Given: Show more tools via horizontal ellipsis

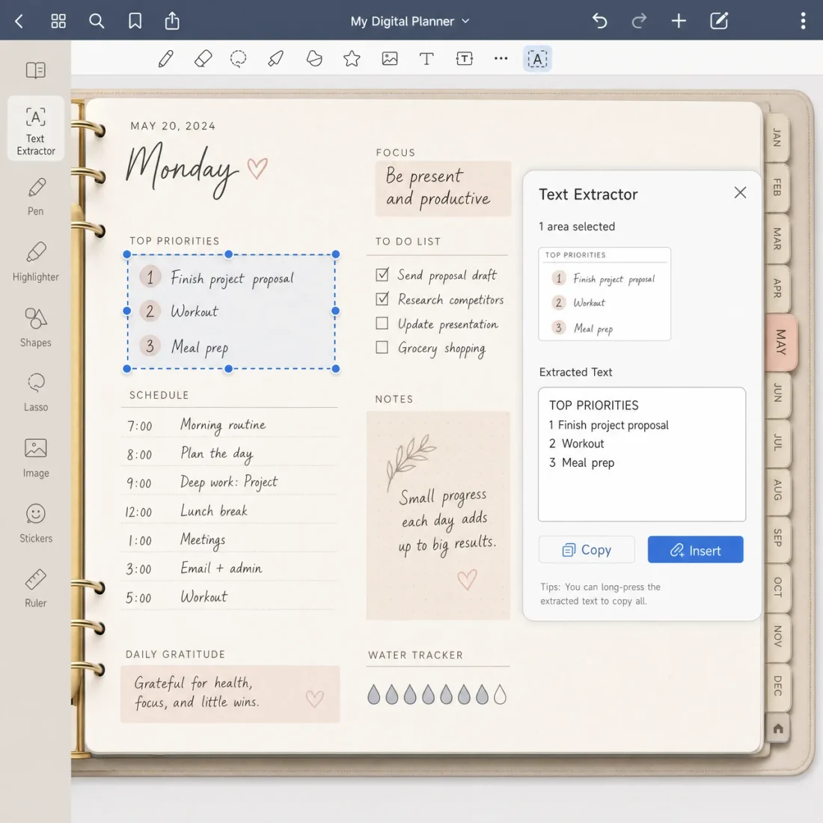Looking at the screenshot, I should click(x=501, y=58).
